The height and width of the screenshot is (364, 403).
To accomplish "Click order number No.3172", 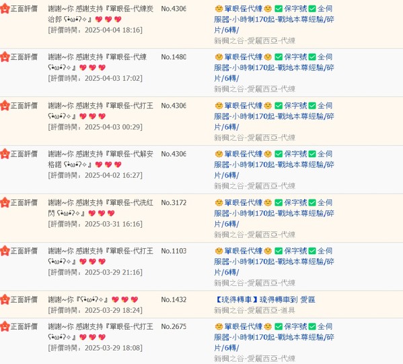I will (174, 203).
